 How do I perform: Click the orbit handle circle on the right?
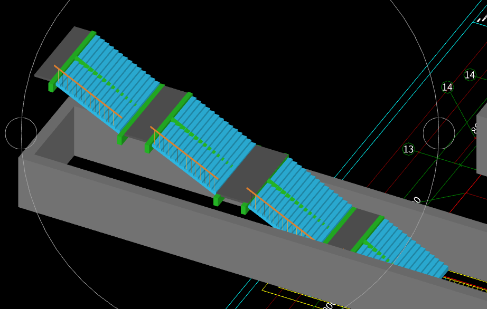pos(439,133)
